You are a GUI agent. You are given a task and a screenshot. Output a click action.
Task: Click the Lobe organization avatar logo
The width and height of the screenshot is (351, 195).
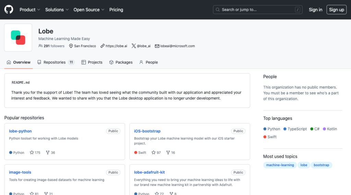pyautogui.click(x=18, y=38)
